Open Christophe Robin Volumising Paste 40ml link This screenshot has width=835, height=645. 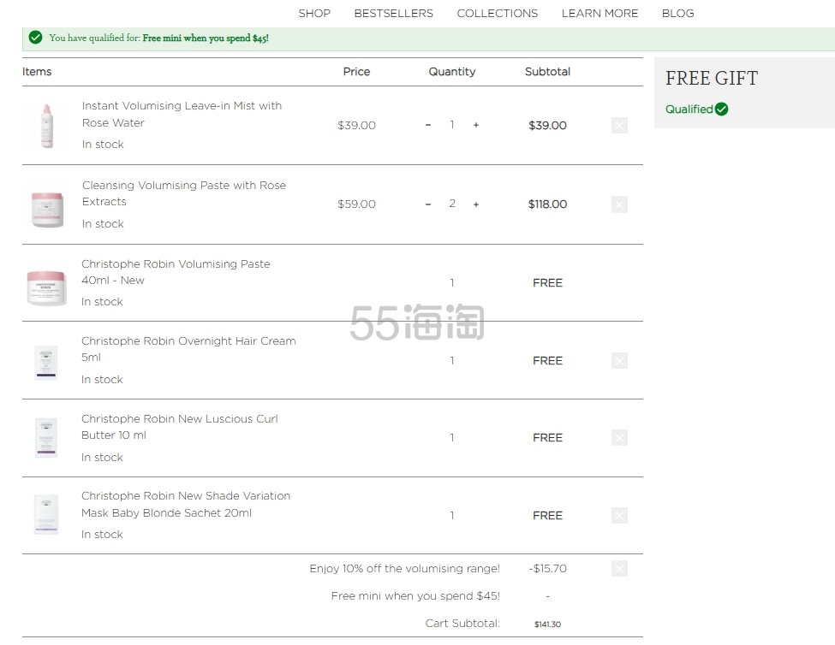point(176,272)
